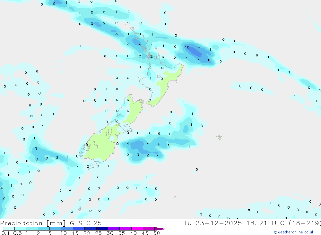Click the '7' precipitation value on the map
Viewport: 321px width, 235px height.
click(199, 48)
